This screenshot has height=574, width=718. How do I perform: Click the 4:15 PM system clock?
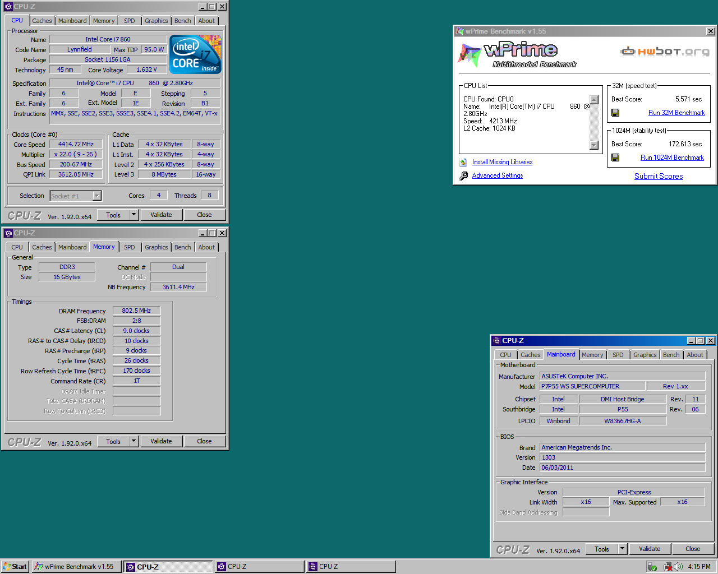pos(699,567)
